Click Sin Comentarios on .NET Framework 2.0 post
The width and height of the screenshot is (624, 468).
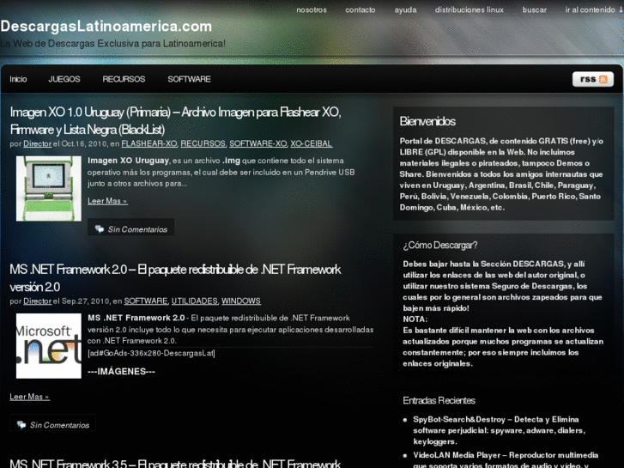[60, 425]
